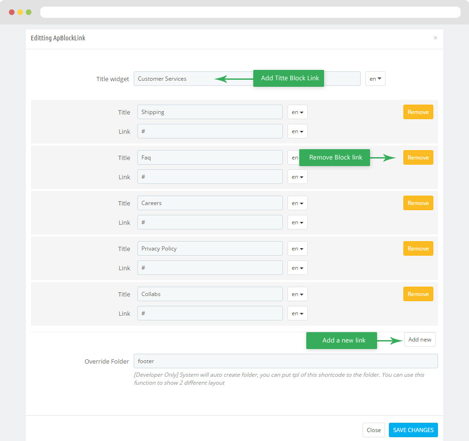469x441 pixels.
Task: Click the green window maximize dot
Action: tap(29, 12)
